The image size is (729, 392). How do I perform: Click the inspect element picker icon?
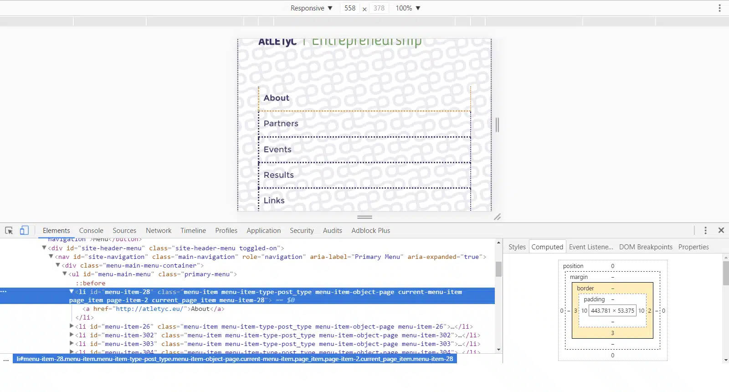click(x=9, y=231)
